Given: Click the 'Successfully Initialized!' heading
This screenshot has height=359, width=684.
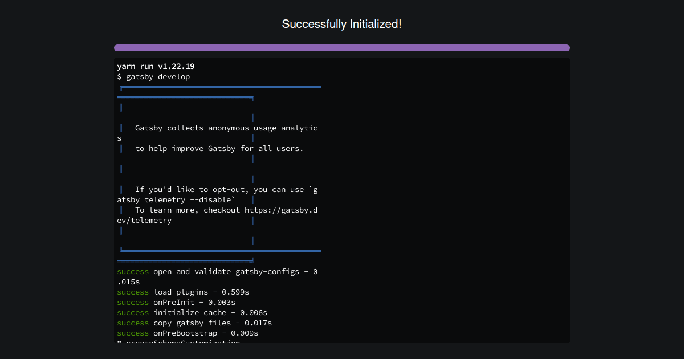Looking at the screenshot, I should 342,24.
